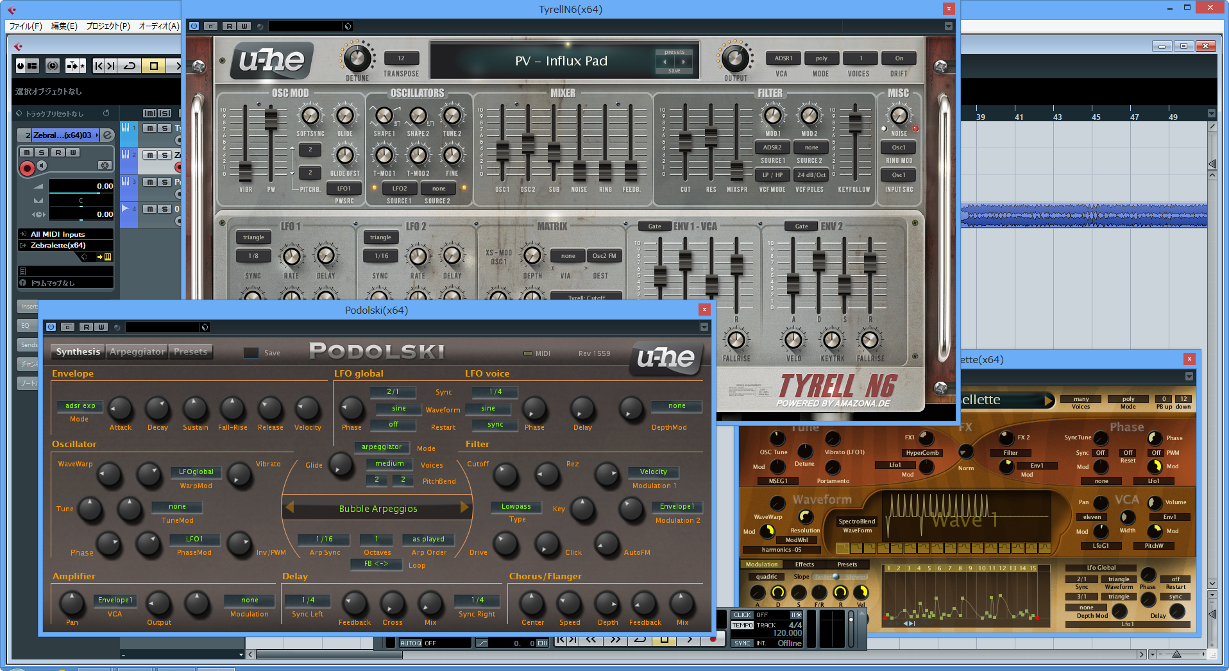
Task: Toggle AUTO Q in bottom transport
Action: point(411,643)
